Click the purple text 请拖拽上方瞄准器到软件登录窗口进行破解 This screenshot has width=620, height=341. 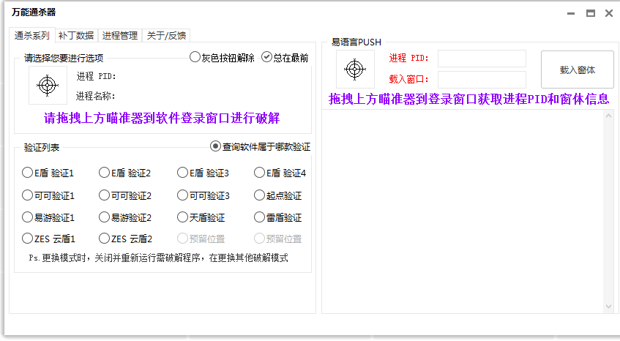click(162, 118)
